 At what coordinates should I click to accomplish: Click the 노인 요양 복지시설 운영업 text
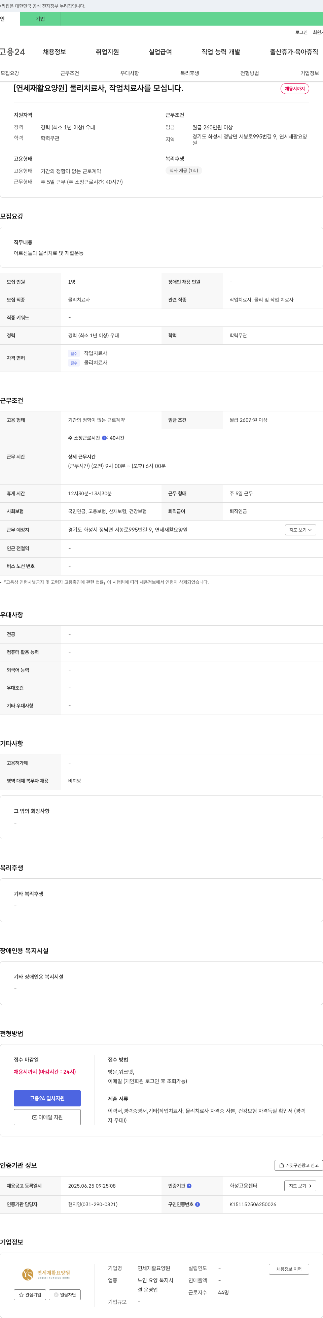[x=155, y=1285]
